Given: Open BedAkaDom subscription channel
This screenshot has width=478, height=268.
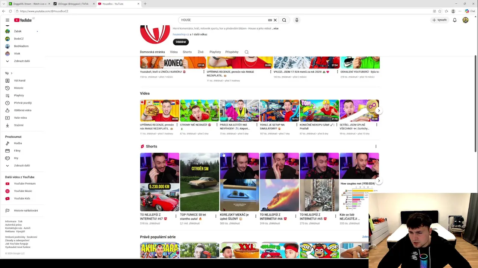Looking at the screenshot, I should pos(22,46).
